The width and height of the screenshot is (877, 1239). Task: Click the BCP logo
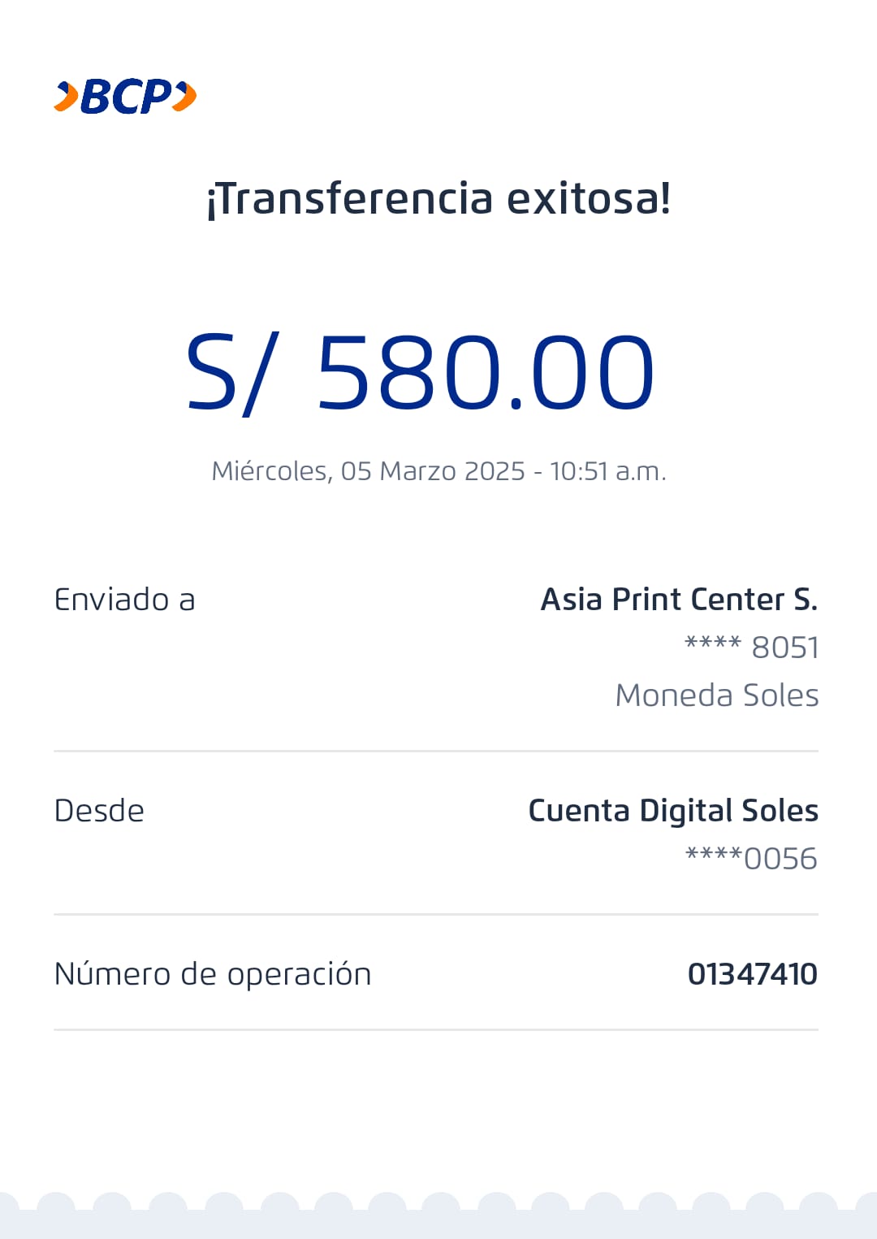(x=126, y=97)
